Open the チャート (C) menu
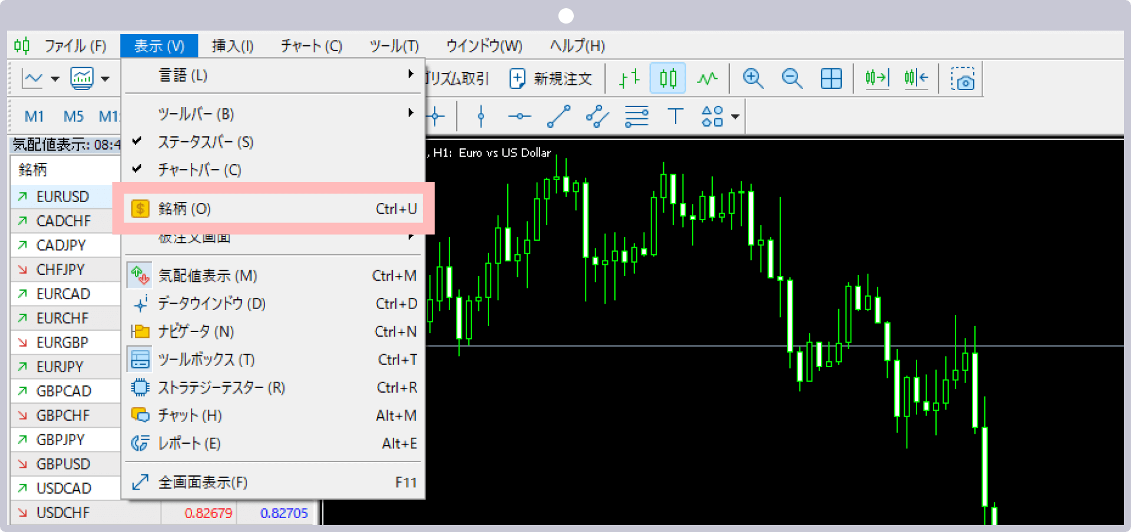The height and width of the screenshot is (532, 1131). pos(312,46)
